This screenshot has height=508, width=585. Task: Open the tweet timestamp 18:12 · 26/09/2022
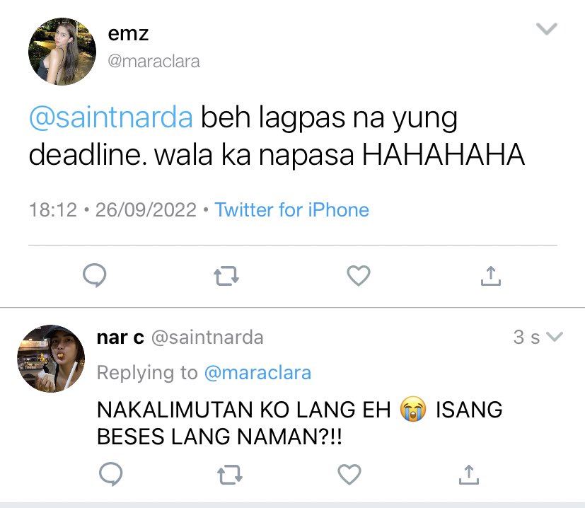pos(112,209)
